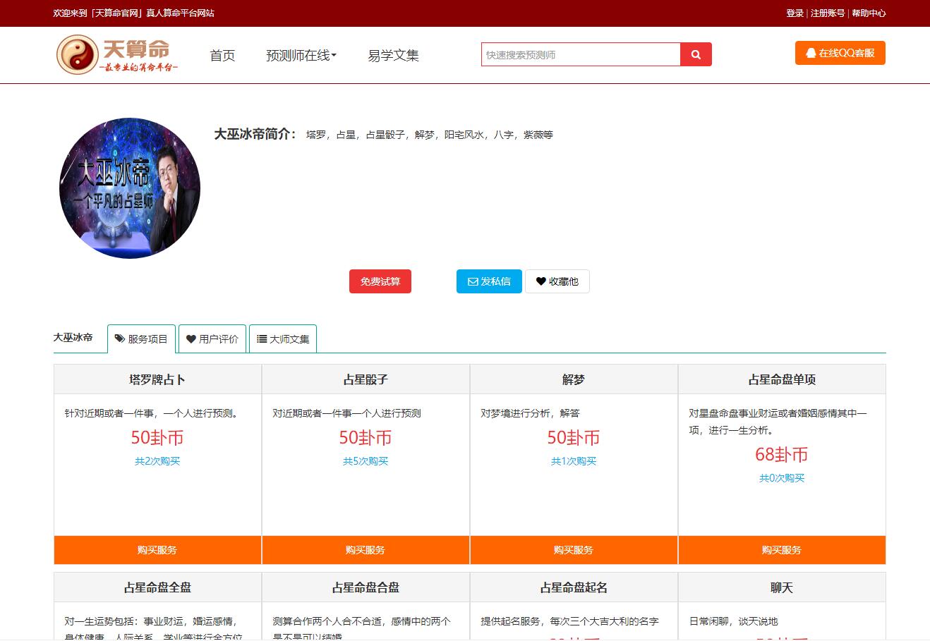Click the 塔罗牌占卜 card heading
Viewport: 930px width, 641px height.
click(157, 379)
